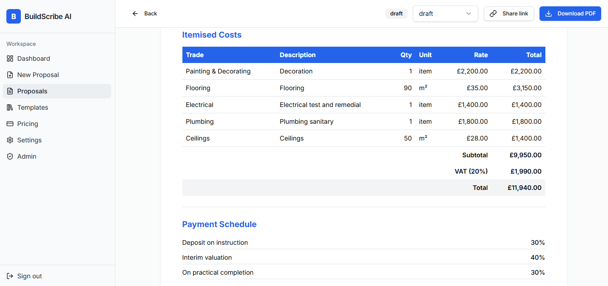Click the Share link button

[x=509, y=14]
